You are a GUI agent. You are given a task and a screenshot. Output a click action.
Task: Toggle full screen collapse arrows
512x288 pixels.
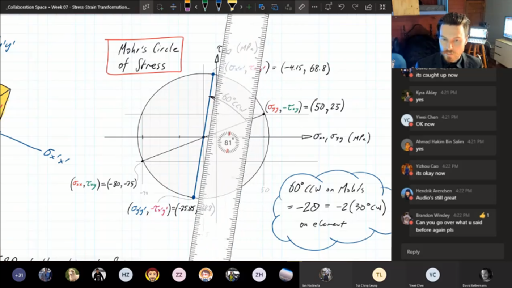[x=382, y=7]
